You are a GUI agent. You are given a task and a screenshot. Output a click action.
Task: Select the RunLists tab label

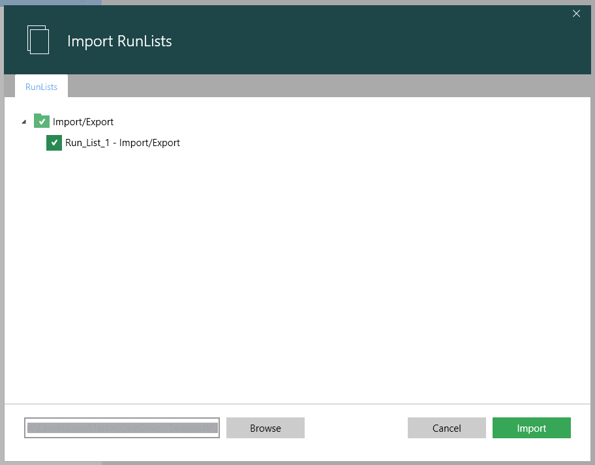pyautogui.click(x=40, y=85)
